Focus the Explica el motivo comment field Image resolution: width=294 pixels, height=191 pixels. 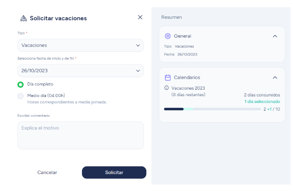tap(81, 135)
